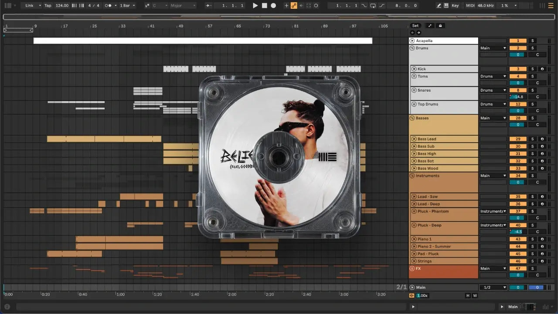Click the 1.00x playback speed value
558x314 pixels.
pyautogui.click(x=422, y=296)
